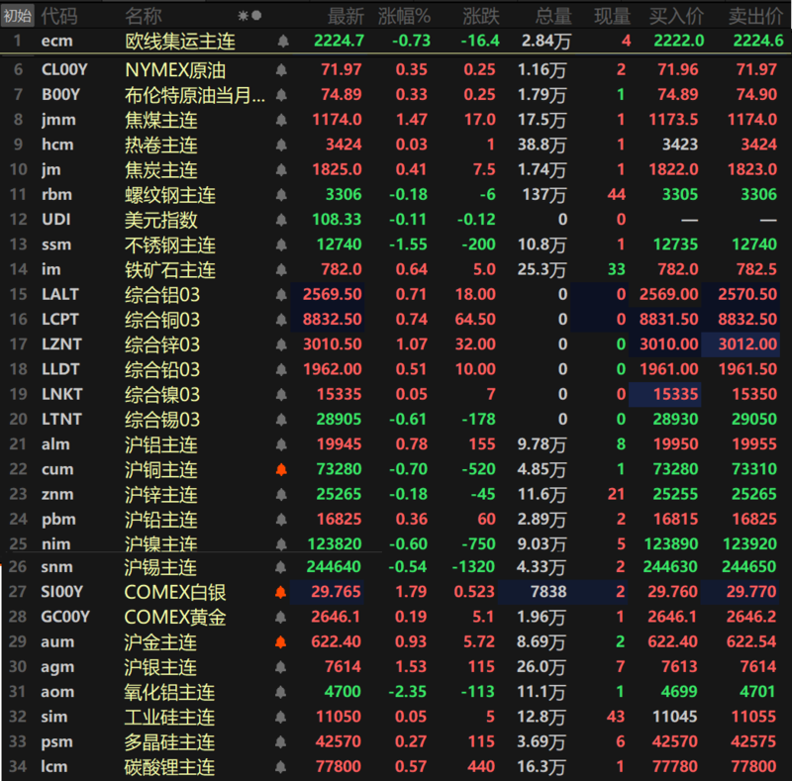Select the 螺纹钢主连 name cell
Viewport: 792px width, 781px height.
[x=170, y=194]
